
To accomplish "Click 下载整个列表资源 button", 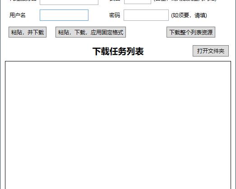I will tap(191, 32).
